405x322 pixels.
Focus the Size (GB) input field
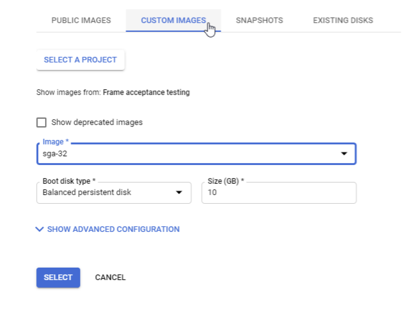click(x=278, y=193)
